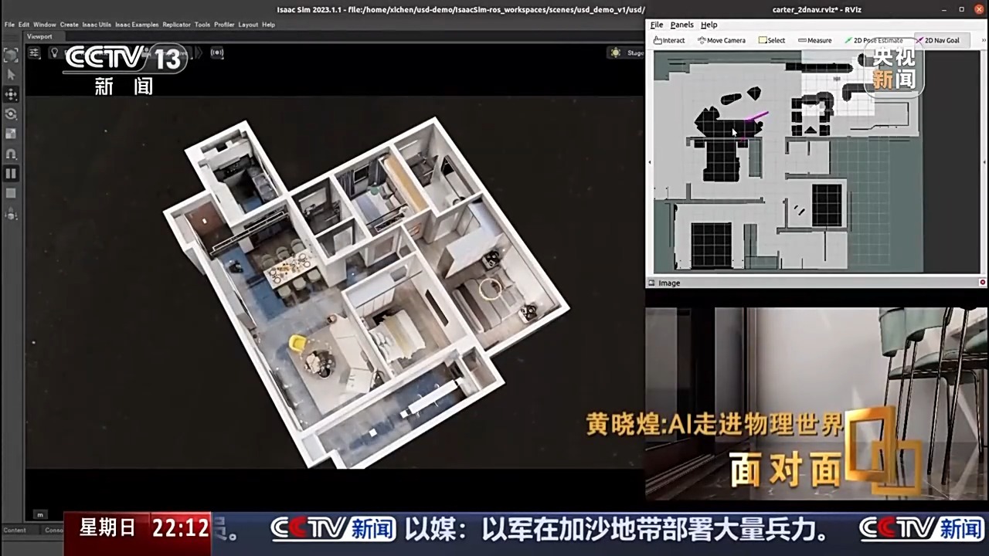Open the Replicator menu
Viewport: 989px width, 556px height.
pyautogui.click(x=176, y=25)
